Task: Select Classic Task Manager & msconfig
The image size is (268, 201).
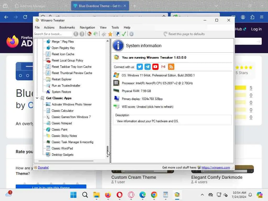Action: coord(72,142)
